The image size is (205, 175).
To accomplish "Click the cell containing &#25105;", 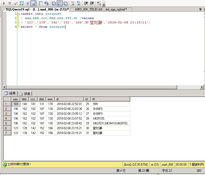I will [110, 119].
